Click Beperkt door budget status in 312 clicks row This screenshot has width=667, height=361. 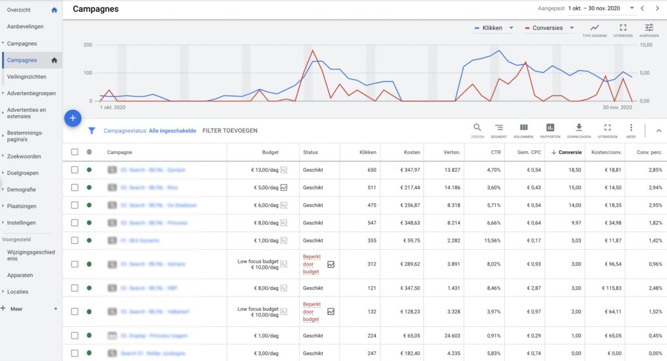(312, 264)
